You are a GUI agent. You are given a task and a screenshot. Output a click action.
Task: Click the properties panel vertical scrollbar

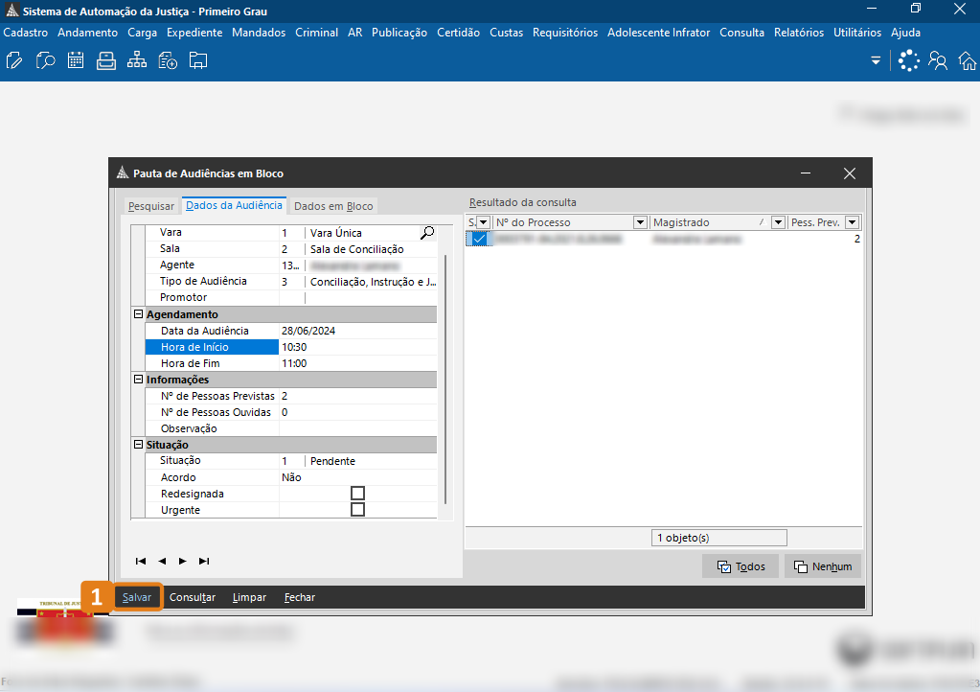click(x=445, y=379)
